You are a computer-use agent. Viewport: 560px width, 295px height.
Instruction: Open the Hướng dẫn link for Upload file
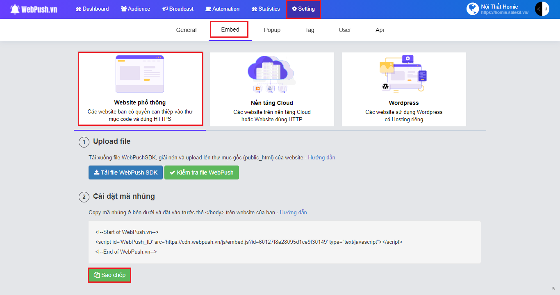tap(321, 157)
